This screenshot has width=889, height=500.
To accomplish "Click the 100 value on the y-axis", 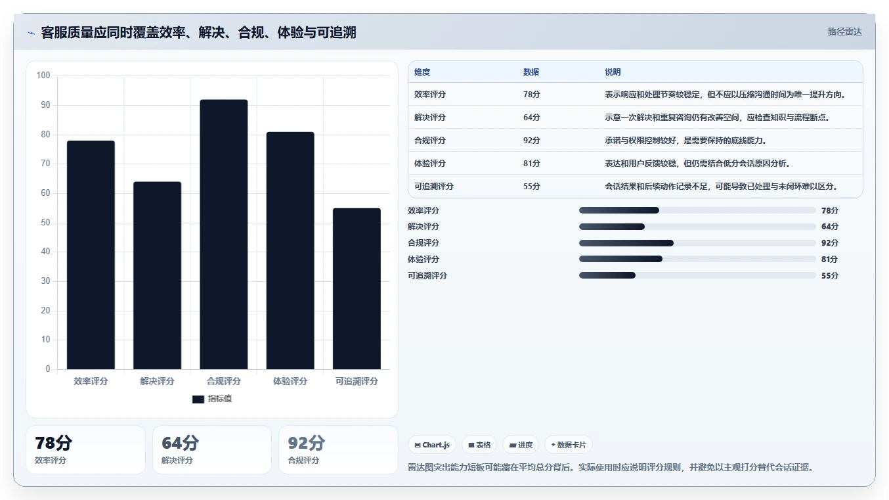I will tap(43, 76).
